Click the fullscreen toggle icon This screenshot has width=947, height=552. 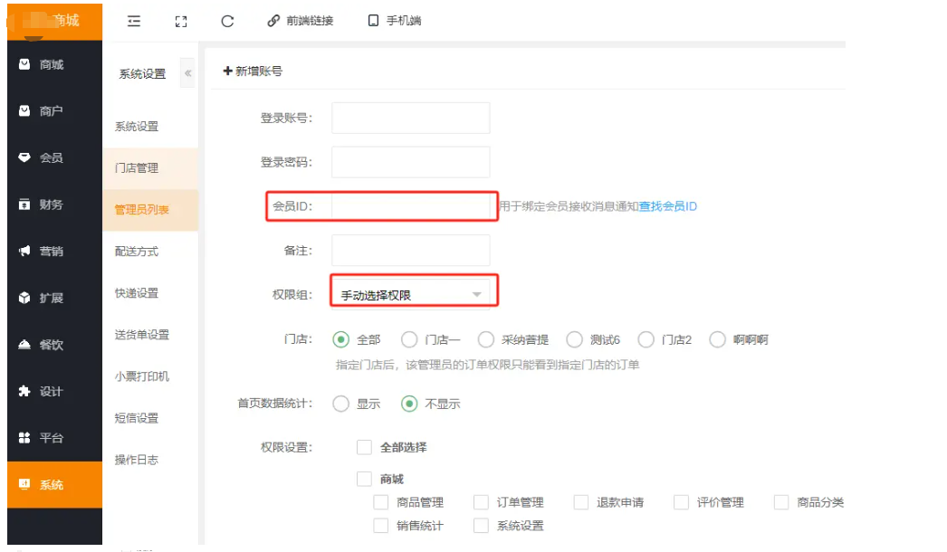click(181, 21)
